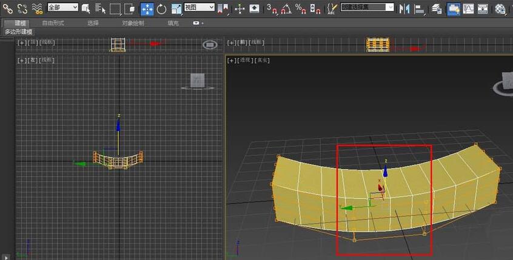Choose the Select and Scale tool
Screen dimensions: 513x260
[176, 9]
